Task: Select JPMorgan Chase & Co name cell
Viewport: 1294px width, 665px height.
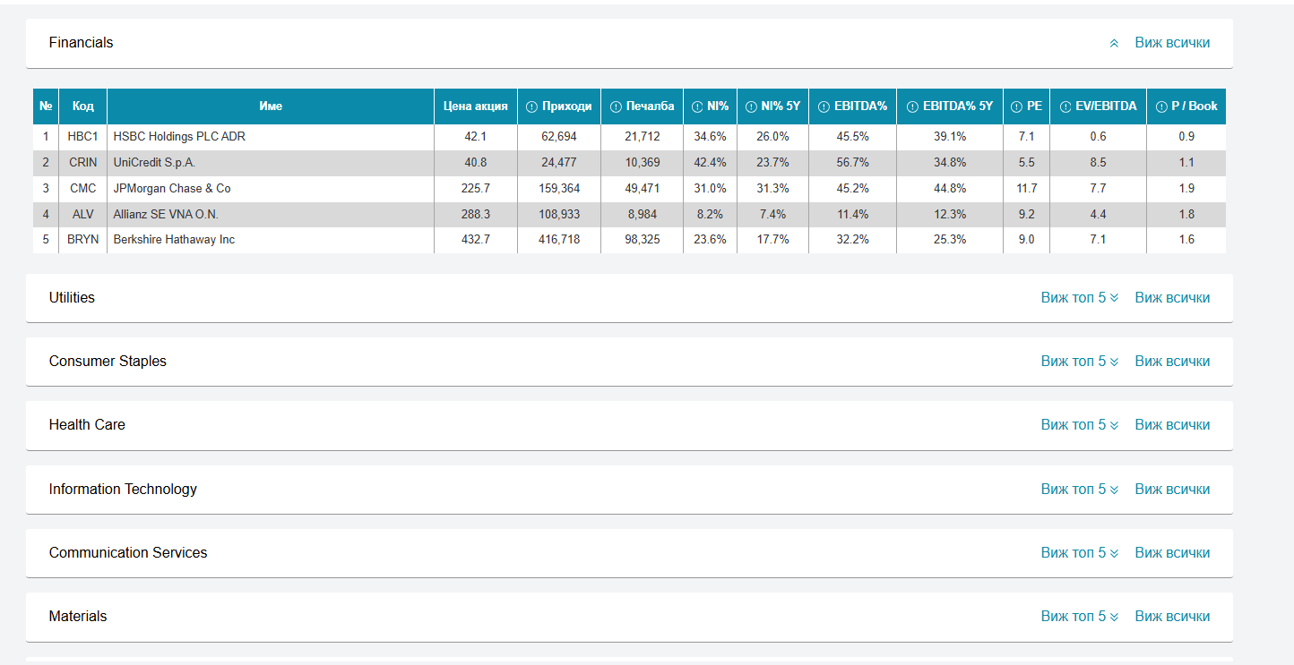Action: tap(271, 189)
